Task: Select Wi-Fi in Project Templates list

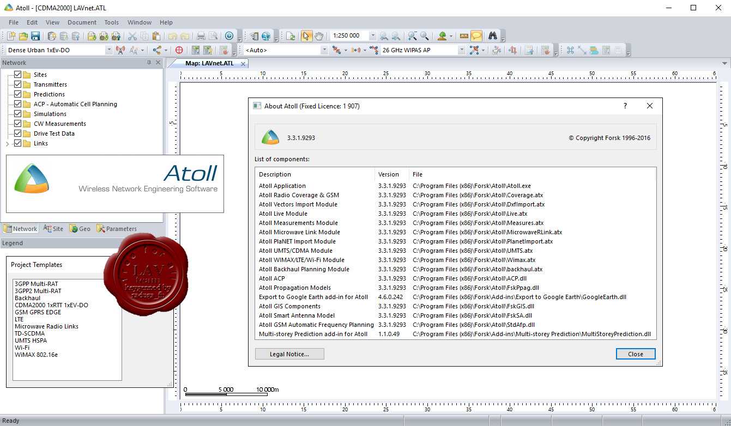Action: coord(22,348)
